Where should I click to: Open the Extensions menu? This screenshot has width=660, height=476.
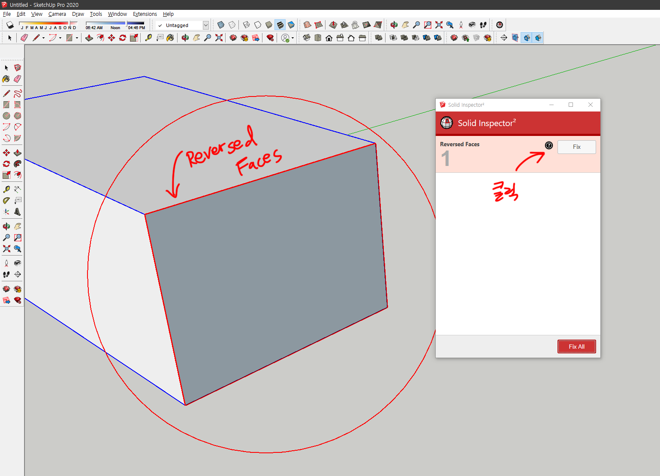(145, 14)
